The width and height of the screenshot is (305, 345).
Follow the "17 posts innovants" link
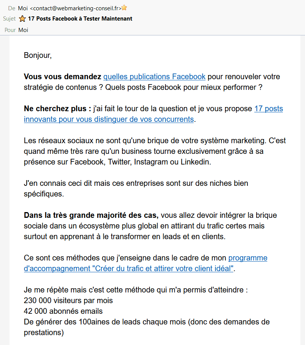[268, 109]
